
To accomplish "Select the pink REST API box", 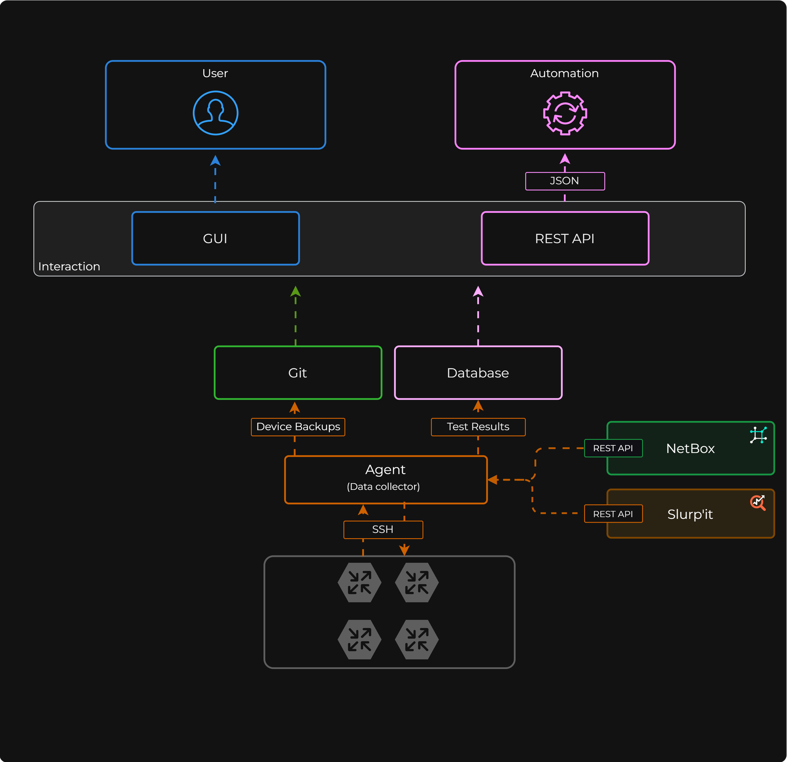I will point(565,238).
